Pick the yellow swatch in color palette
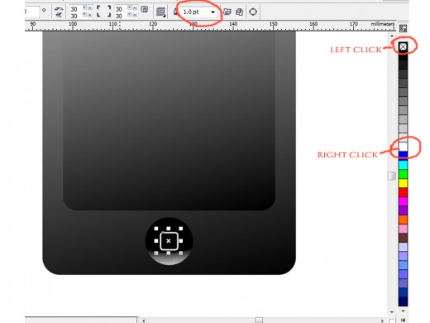Image resolution: width=430 pixels, height=323 pixels. [403, 183]
